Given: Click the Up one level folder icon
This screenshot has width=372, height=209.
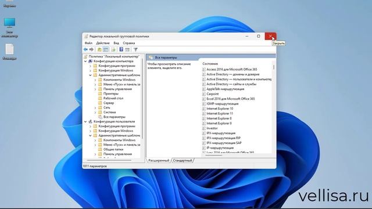Looking at the screenshot, I should 99,49.
